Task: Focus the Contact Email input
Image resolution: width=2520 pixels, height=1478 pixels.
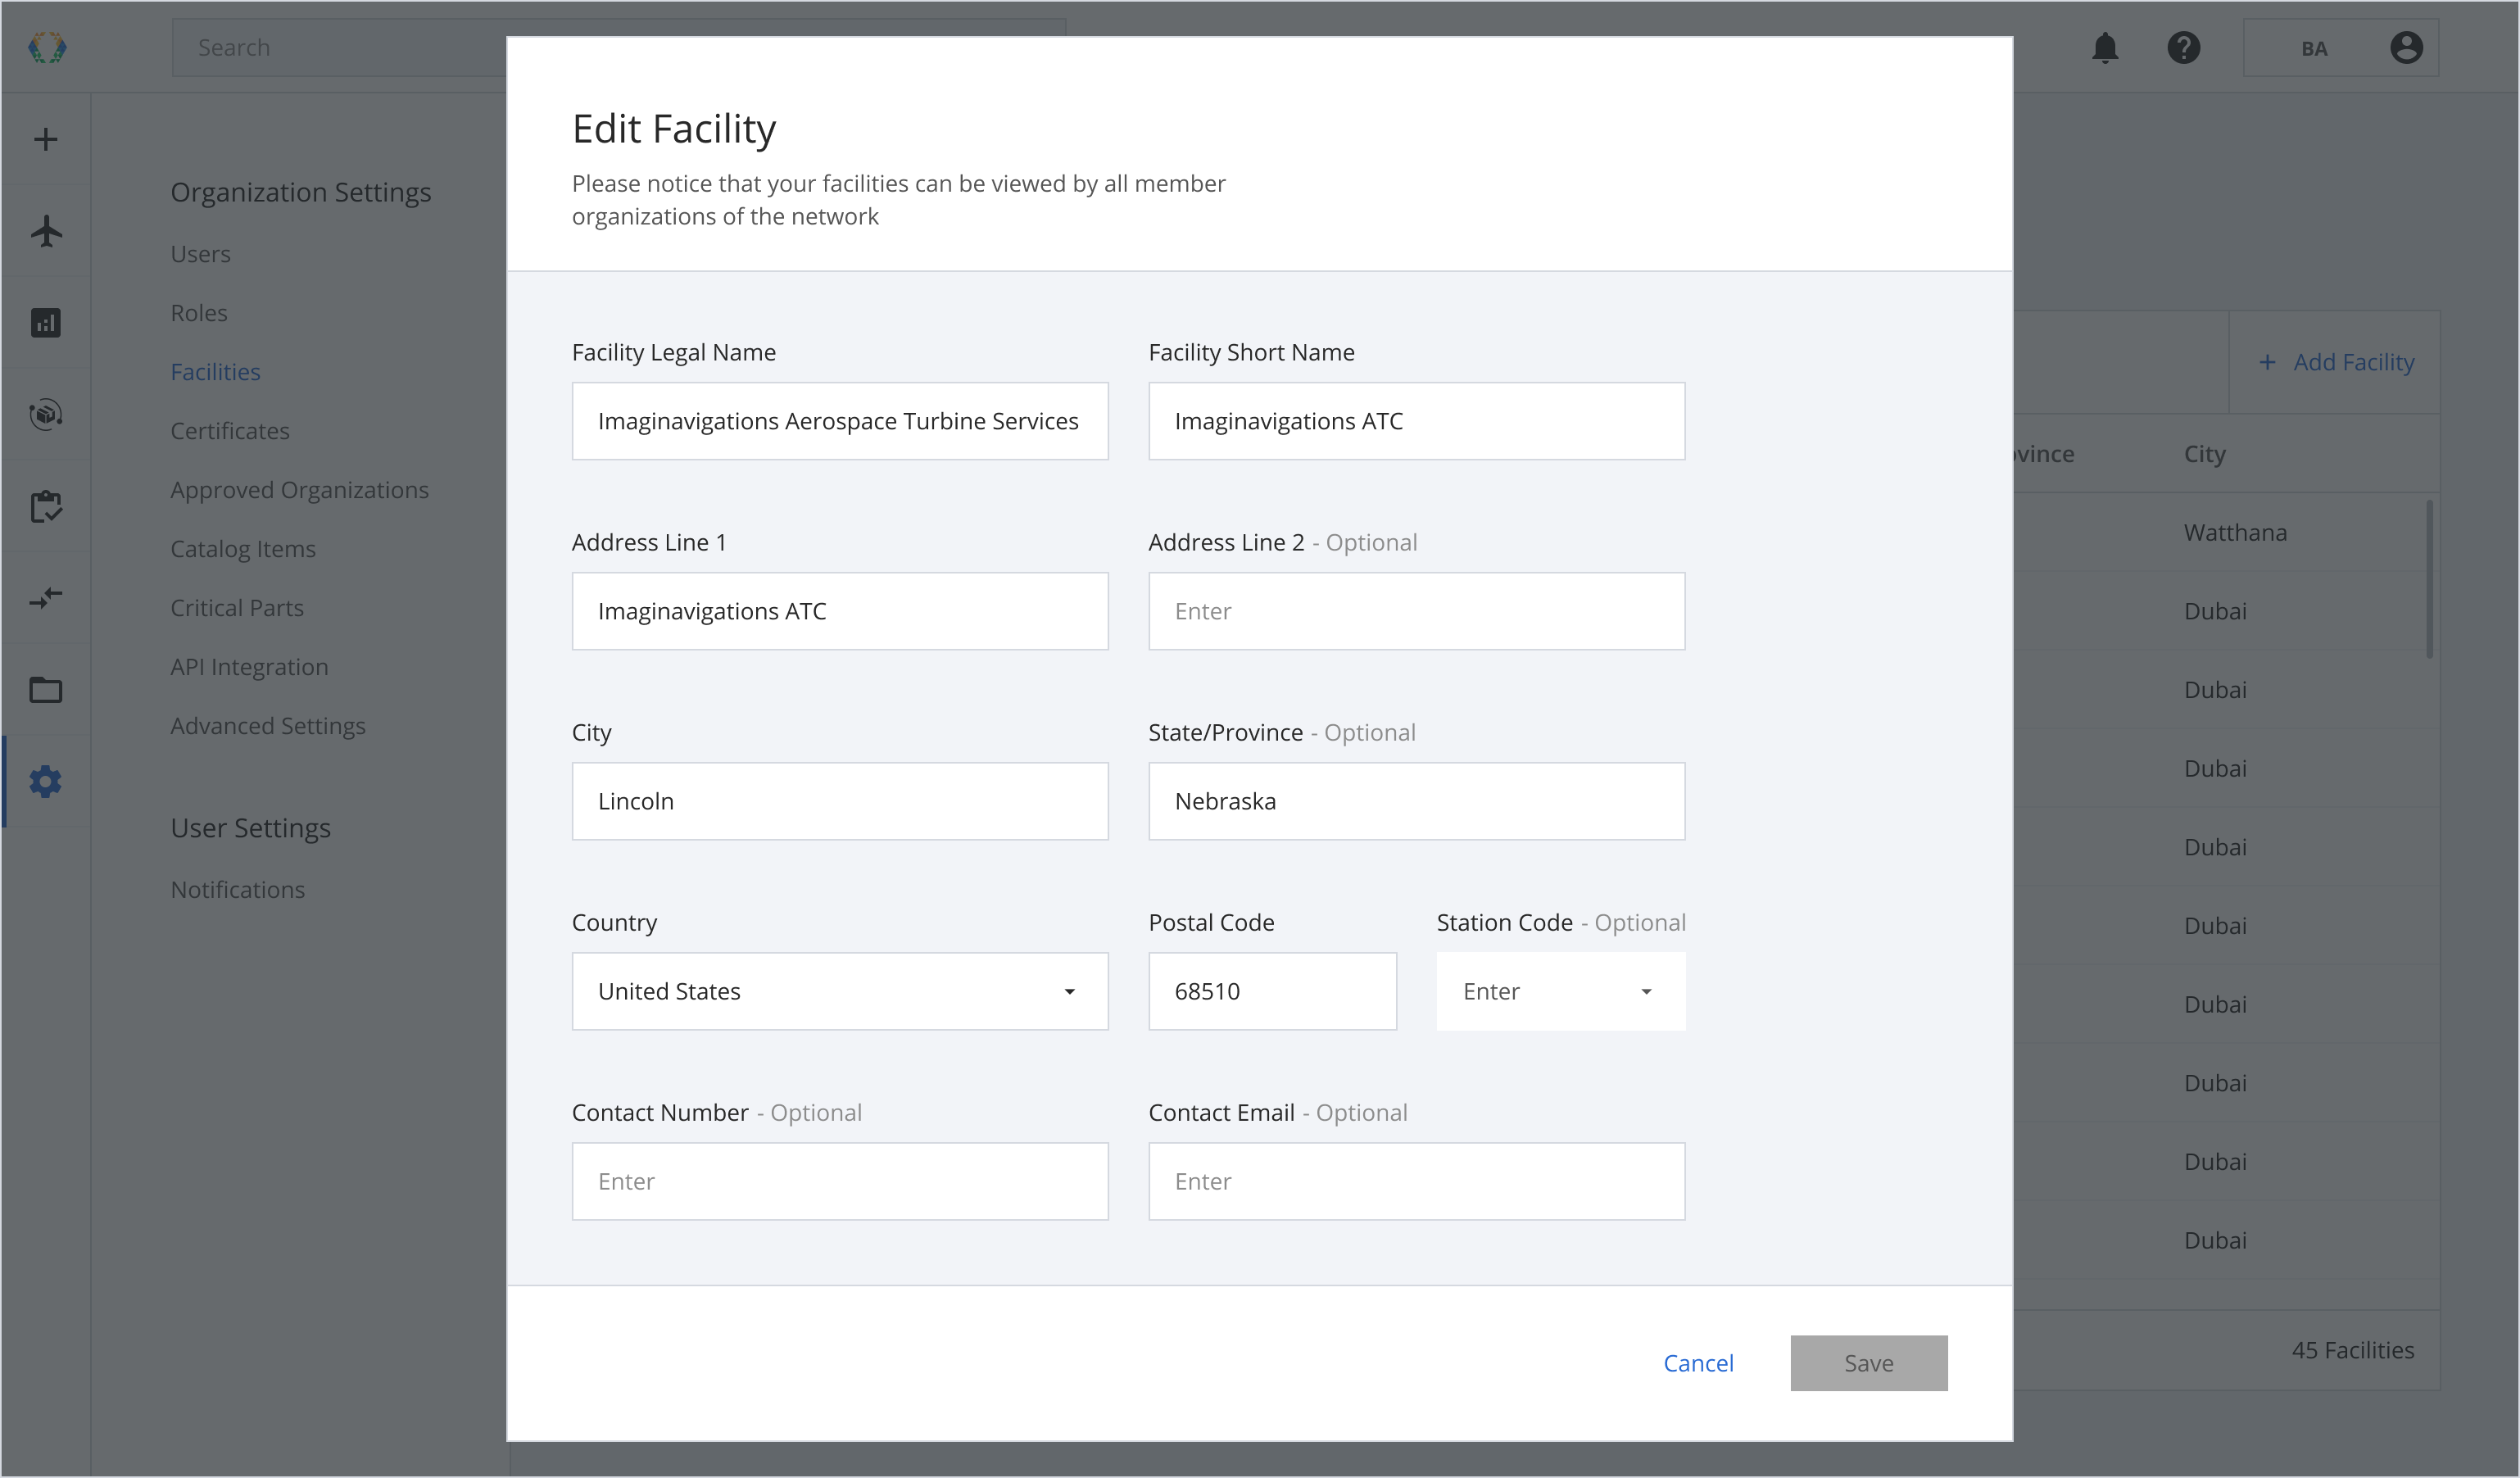Action: 1416,1181
